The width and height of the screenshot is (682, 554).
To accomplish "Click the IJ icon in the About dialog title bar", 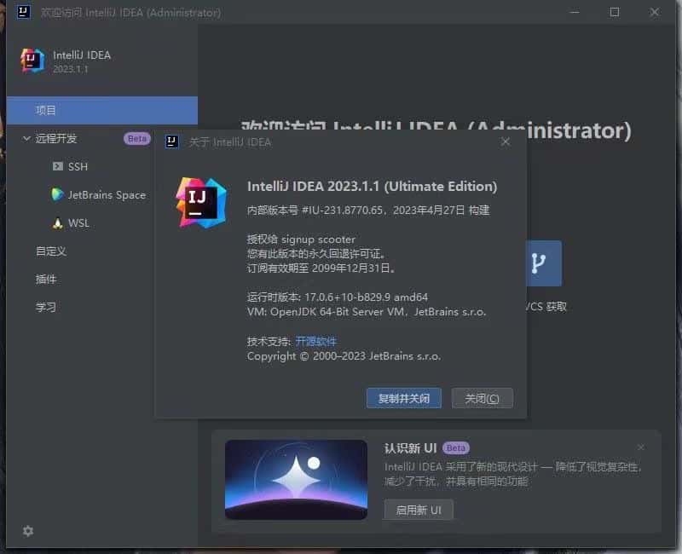I will coord(172,141).
